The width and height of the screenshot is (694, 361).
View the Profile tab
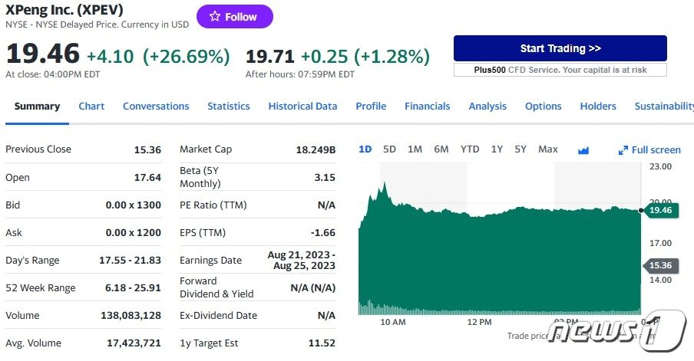coord(371,107)
